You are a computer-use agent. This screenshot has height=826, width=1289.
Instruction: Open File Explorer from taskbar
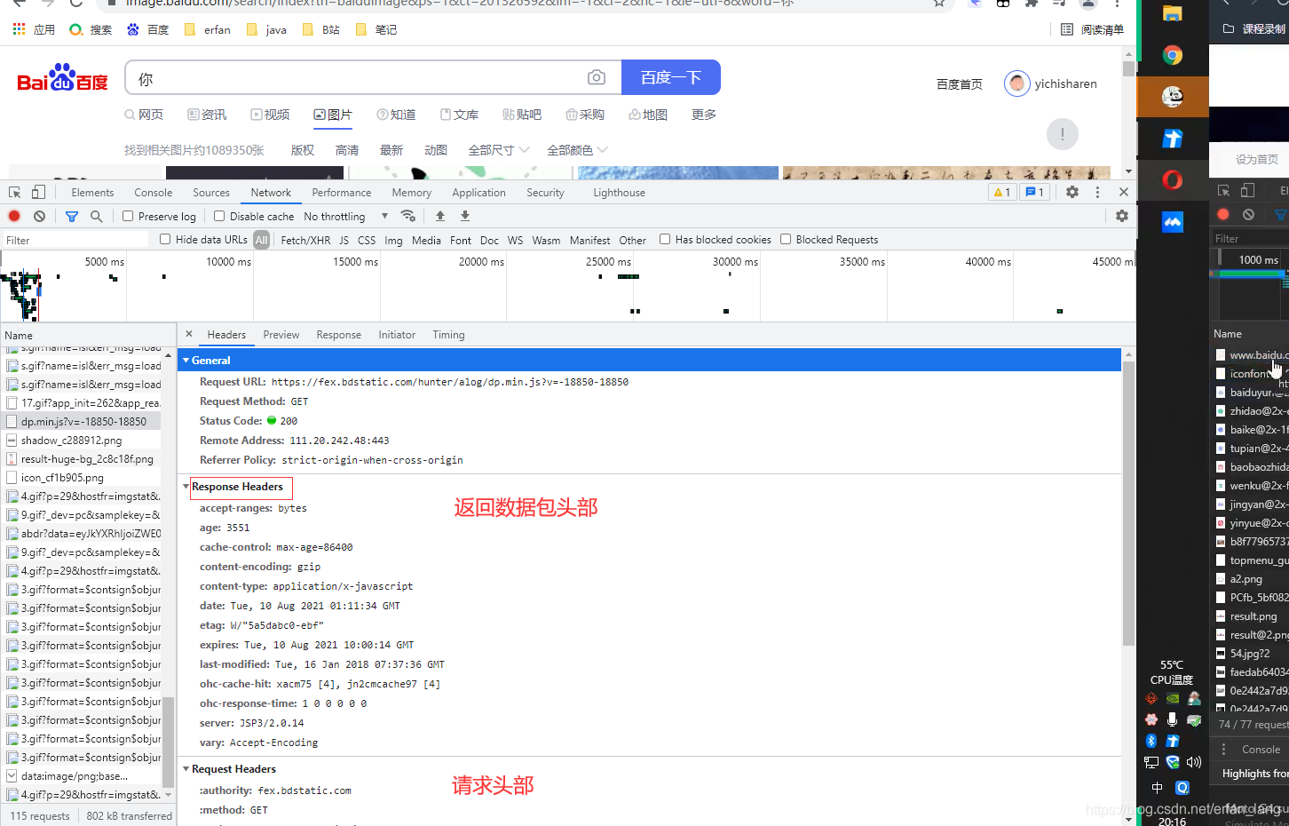(x=1173, y=13)
